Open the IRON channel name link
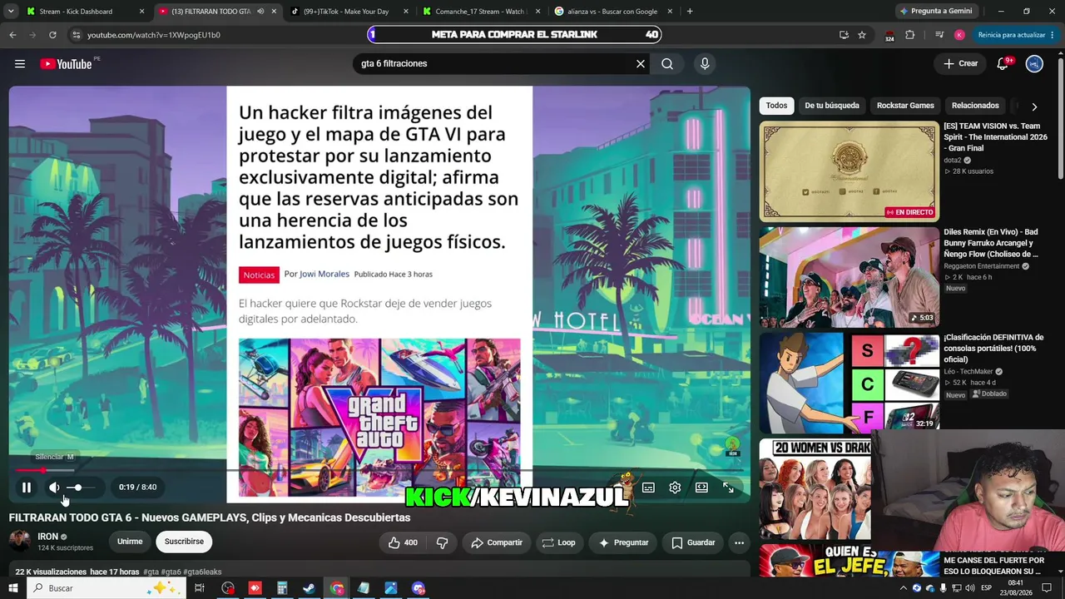Screen dimensions: 1065x599 (x=47, y=537)
